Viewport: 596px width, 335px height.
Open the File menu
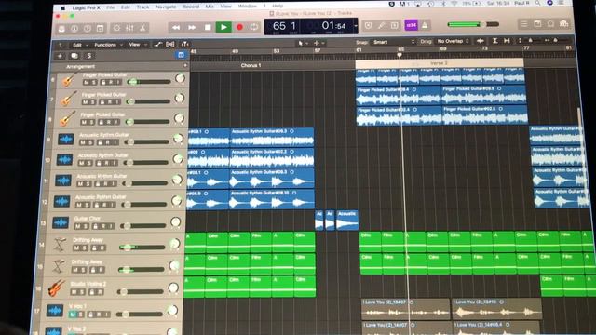click(x=110, y=7)
